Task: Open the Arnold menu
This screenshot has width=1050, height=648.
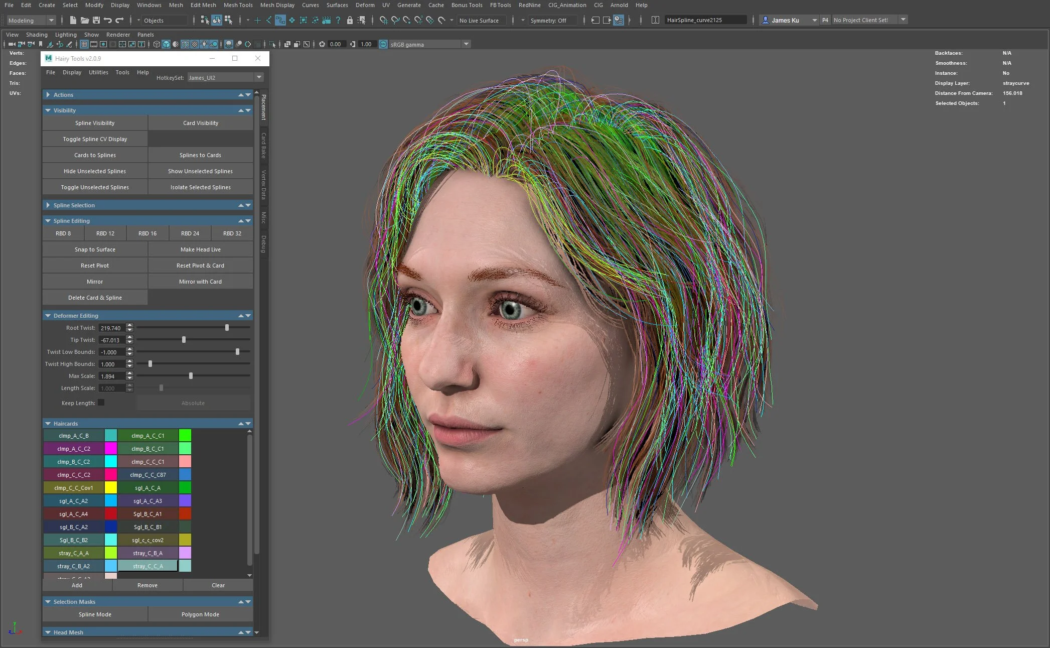Action: [619, 5]
